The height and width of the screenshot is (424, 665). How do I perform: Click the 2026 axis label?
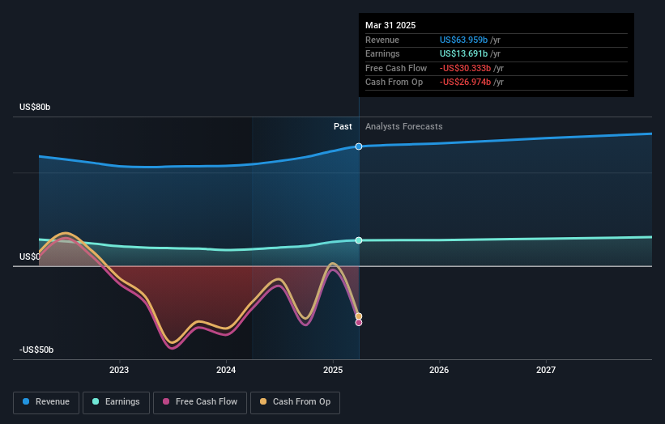pos(439,371)
